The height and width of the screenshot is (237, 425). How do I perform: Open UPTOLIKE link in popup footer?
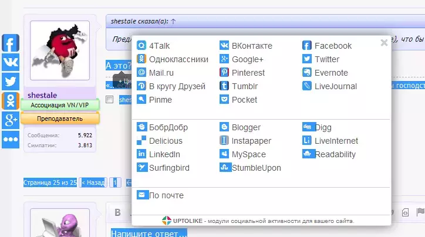pos(188,221)
